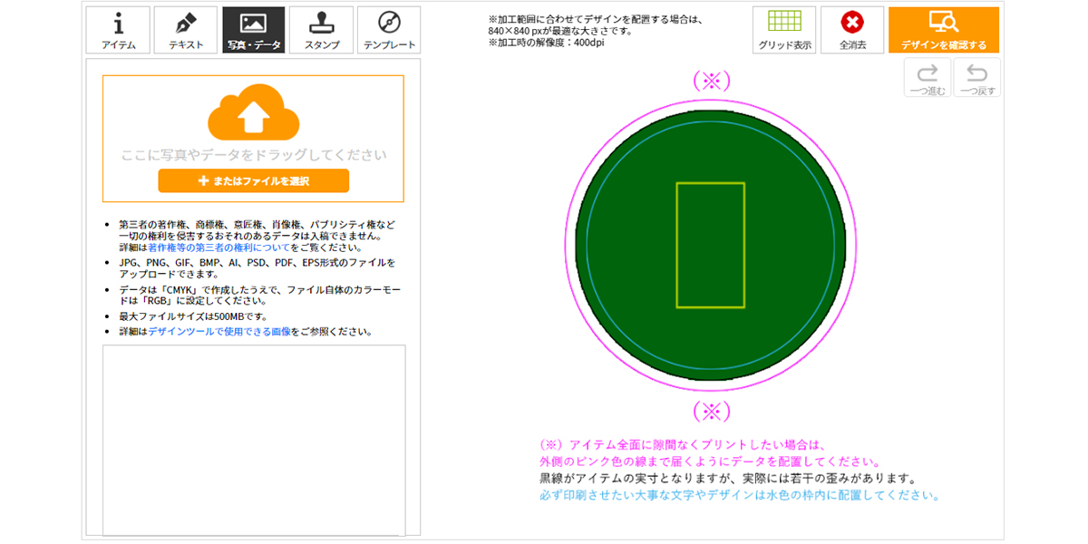Open デザインツールで使用できる画像 link
1088x544 pixels.
219,332
